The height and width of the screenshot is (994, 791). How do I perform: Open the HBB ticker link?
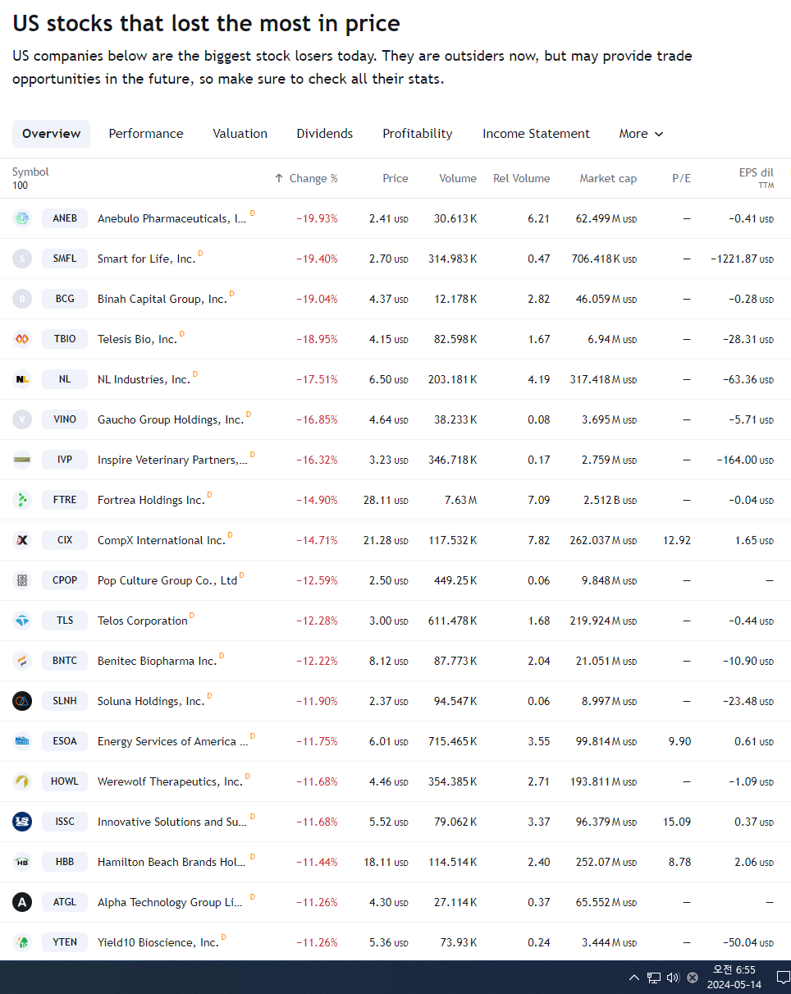point(65,862)
